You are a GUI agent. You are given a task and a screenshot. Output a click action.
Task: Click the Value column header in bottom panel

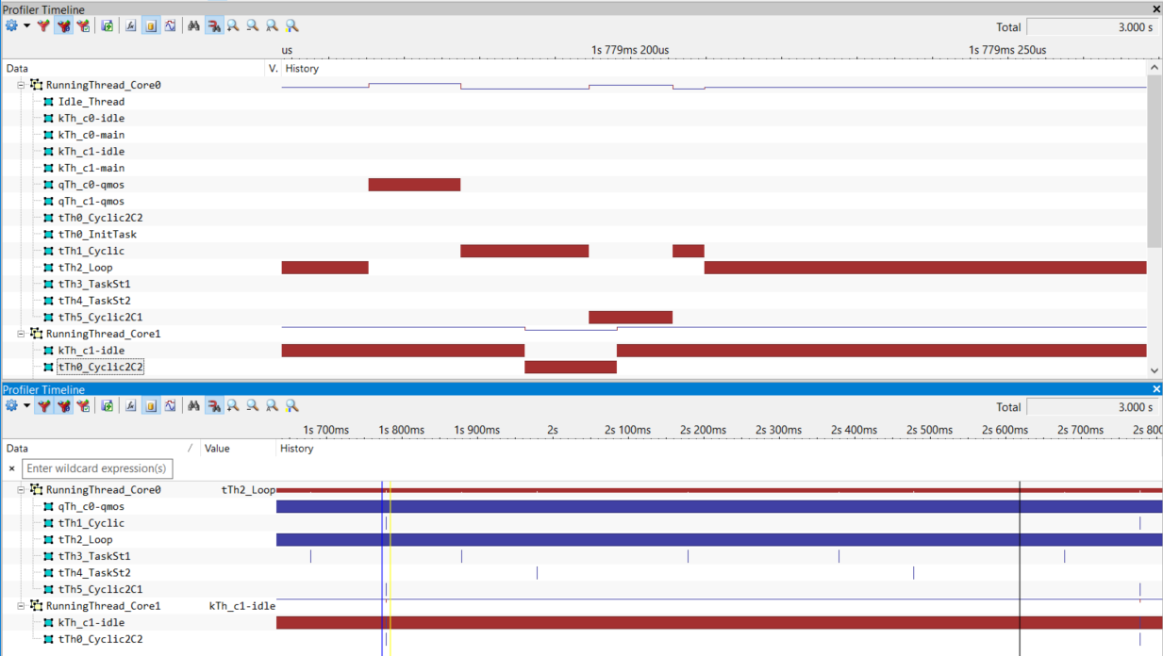(x=217, y=449)
